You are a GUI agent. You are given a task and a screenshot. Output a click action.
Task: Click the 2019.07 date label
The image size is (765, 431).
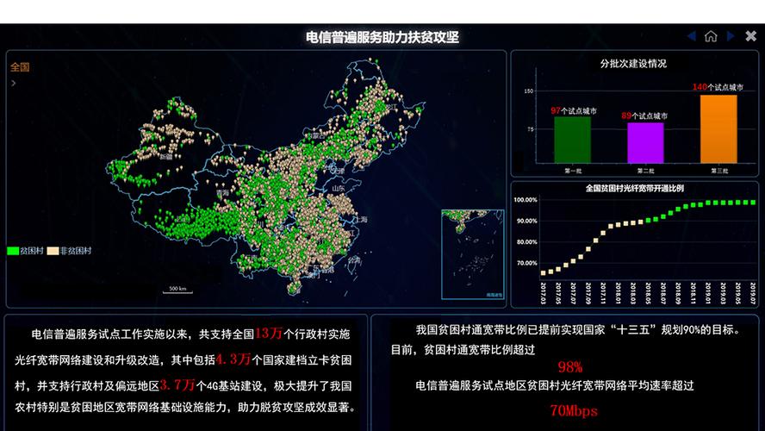point(753,293)
